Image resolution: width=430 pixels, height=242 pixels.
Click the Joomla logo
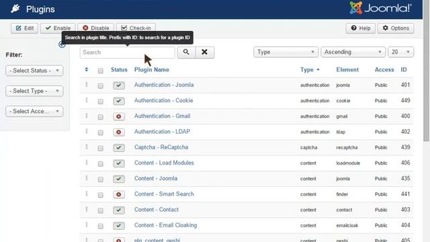coord(380,8)
